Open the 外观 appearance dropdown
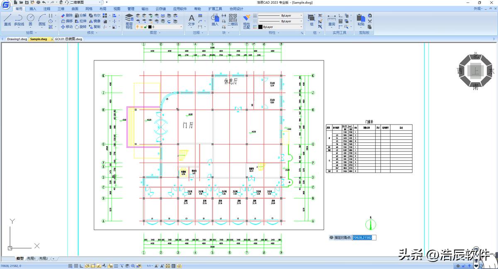 pyautogui.click(x=479, y=8)
